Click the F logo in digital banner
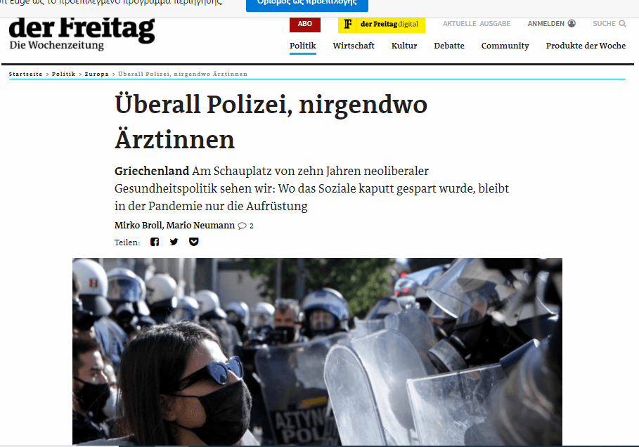 coord(348,24)
